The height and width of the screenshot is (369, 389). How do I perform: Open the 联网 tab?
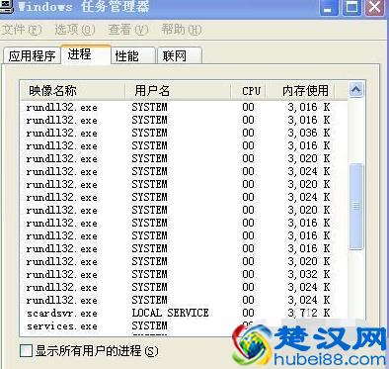[180, 55]
